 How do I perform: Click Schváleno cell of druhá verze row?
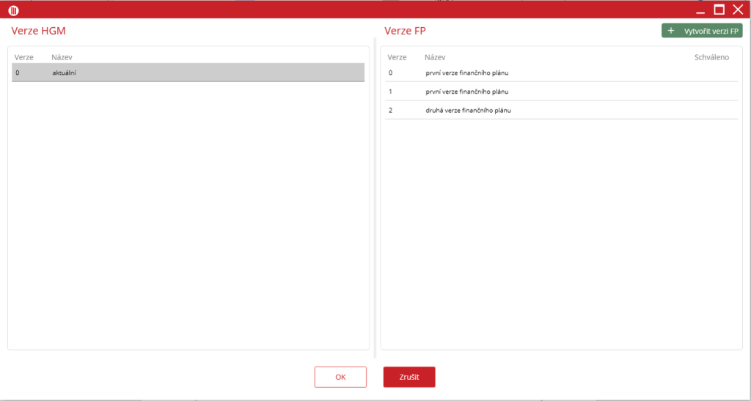coord(711,110)
